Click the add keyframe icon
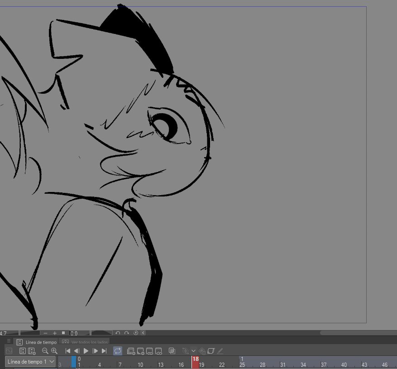This screenshot has width=397, height=369. click(185, 351)
